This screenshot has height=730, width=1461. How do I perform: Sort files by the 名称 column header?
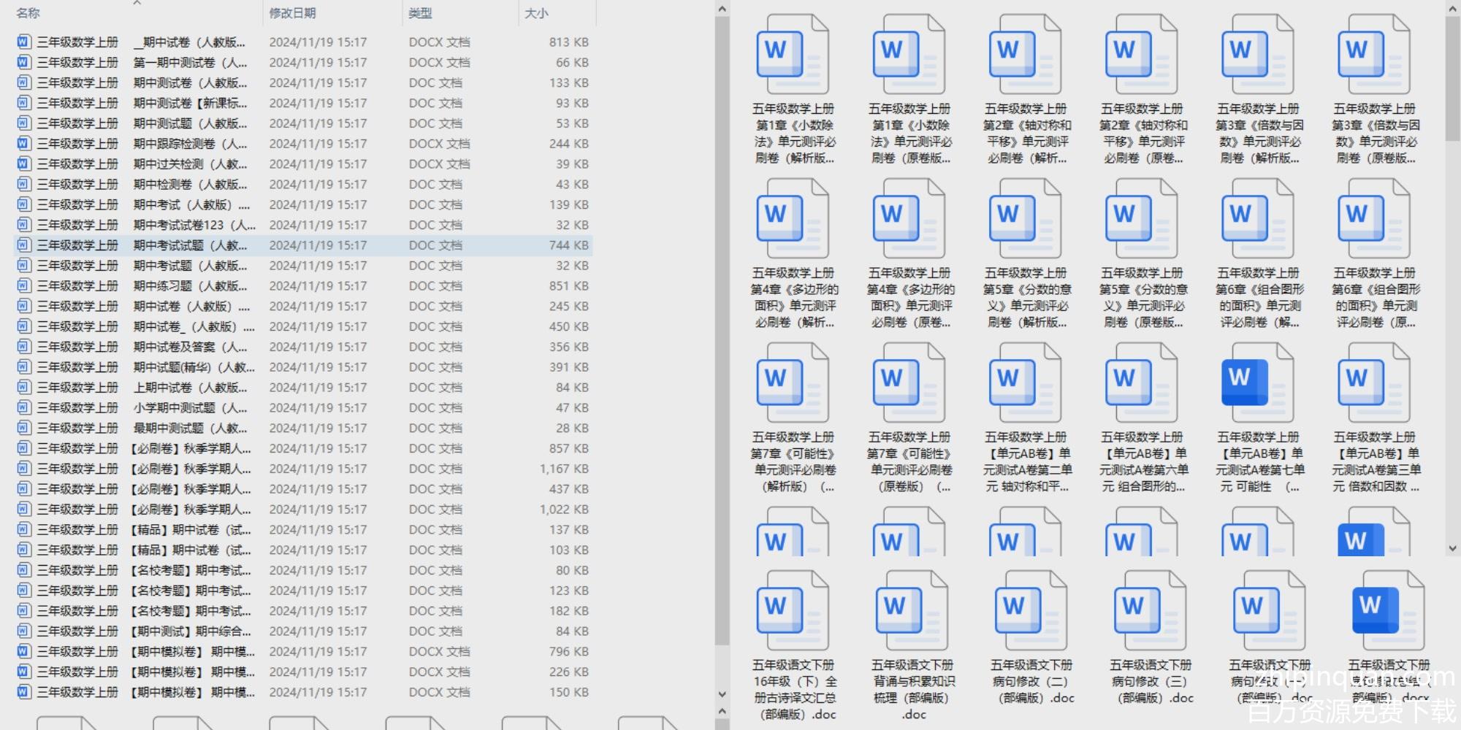[x=28, y=13]
